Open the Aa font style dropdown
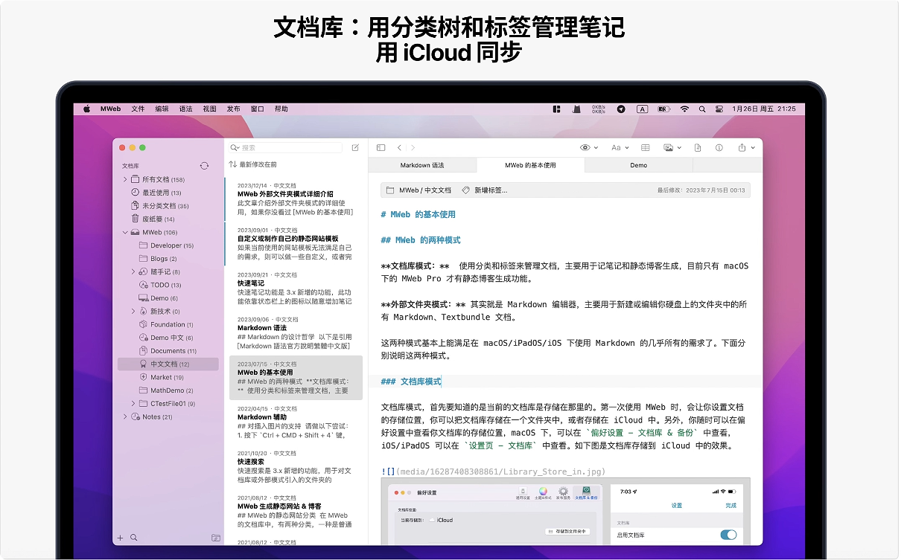Viewport: 901px width, 560px height. click(620, 148)
